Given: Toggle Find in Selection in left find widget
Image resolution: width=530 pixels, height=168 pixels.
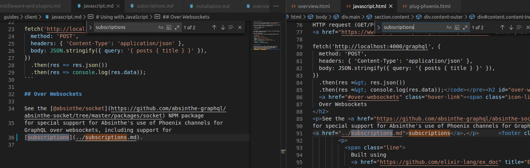Looking at the screenshot, I should point(231,27).
